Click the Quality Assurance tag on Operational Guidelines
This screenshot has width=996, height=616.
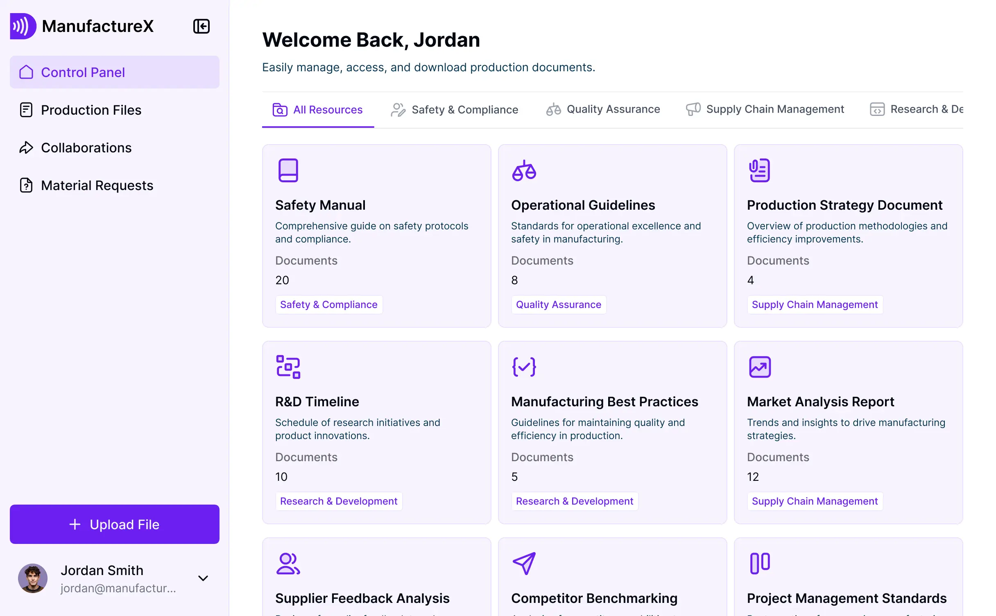558,304
